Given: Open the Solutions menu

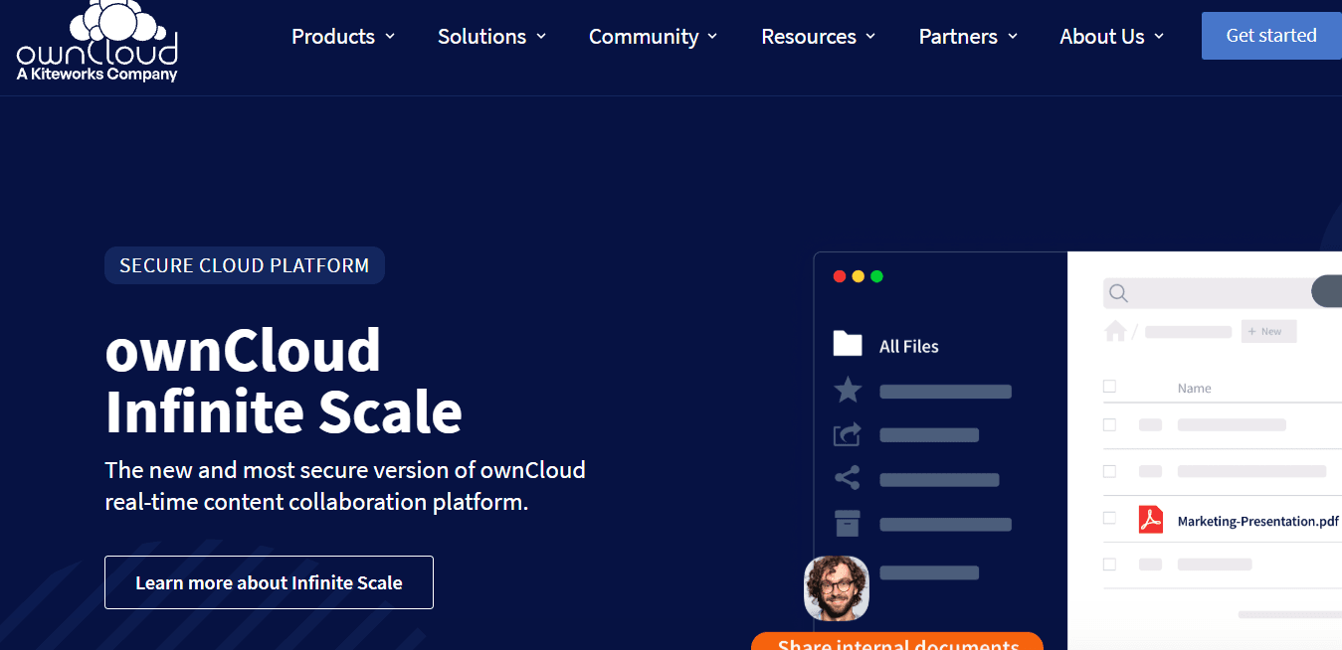Looking at the screenshot, I should [492, 37].
